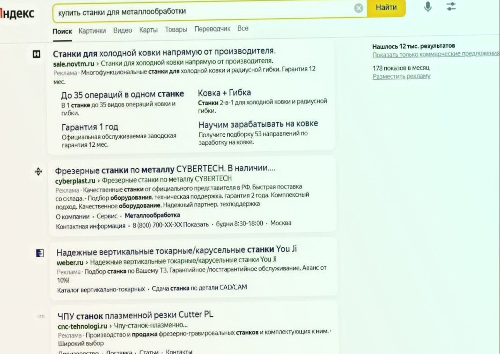Click 'Разместить рекламу' link
Viewport: 500px width, 354px height.
[401, 76]
